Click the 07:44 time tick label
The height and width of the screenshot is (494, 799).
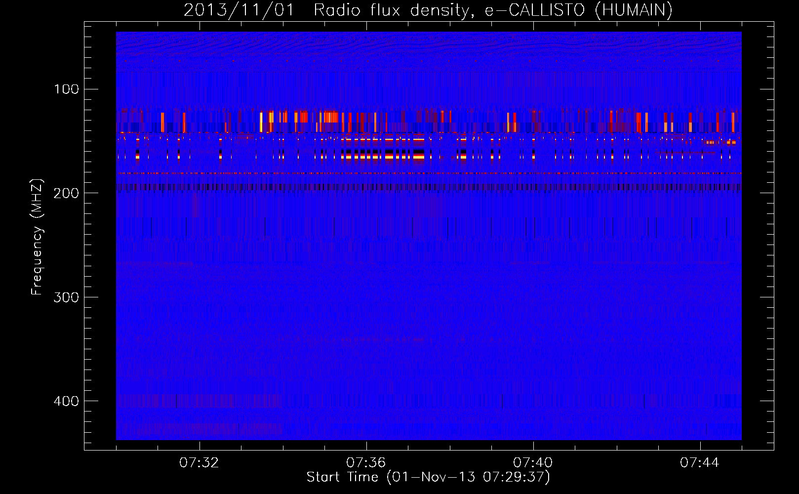[700, 463]
